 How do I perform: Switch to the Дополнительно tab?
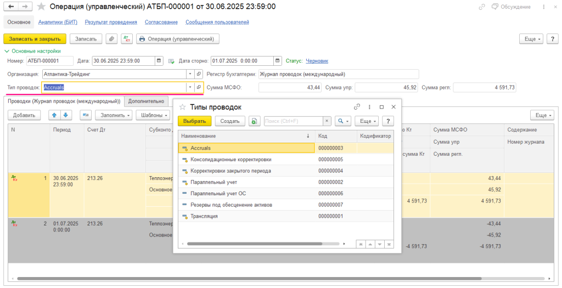[146, 101]
